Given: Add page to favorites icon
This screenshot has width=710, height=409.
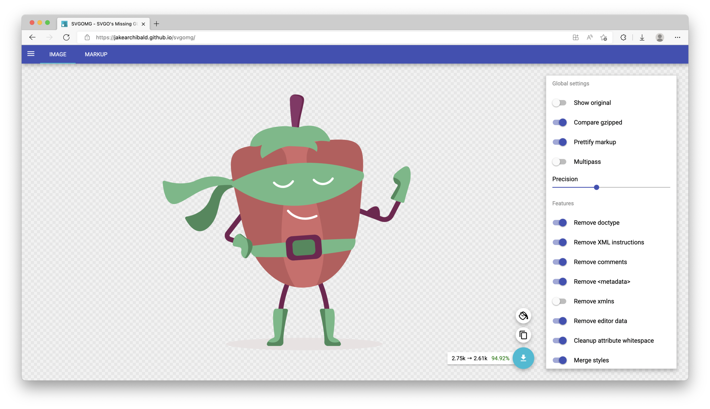Looking at the screenshot, I should tap(604, 38).
